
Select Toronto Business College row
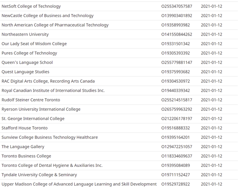[119, 156]
